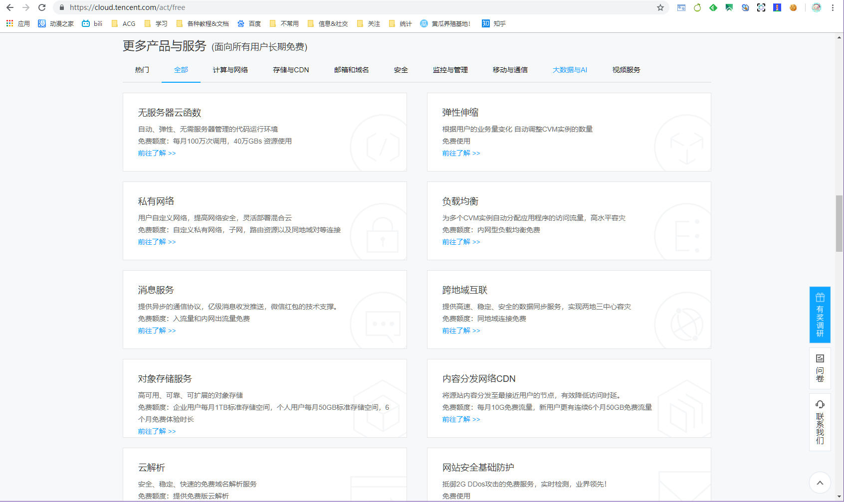This screenshot has height=502, width=844.
Task: Switch to the 移动与通信 tab
Action: pyautogui.click(x=510, y=70)
